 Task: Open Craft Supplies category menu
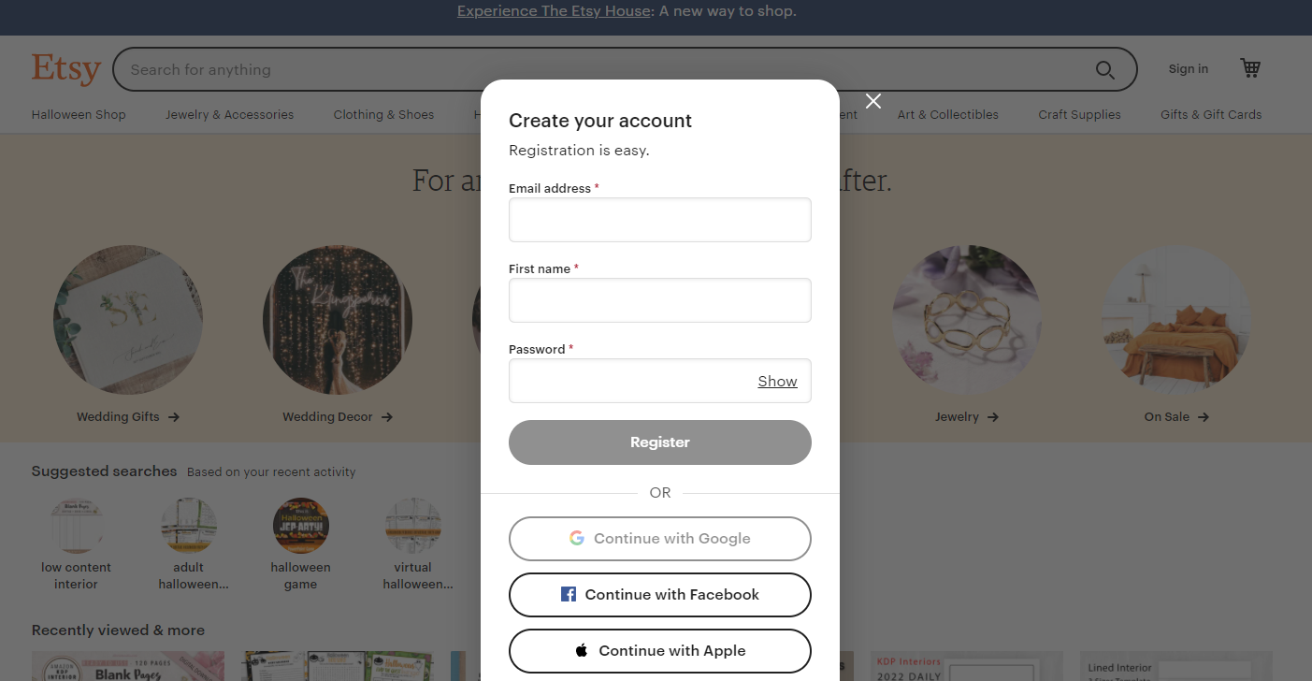pos(1079,114)
